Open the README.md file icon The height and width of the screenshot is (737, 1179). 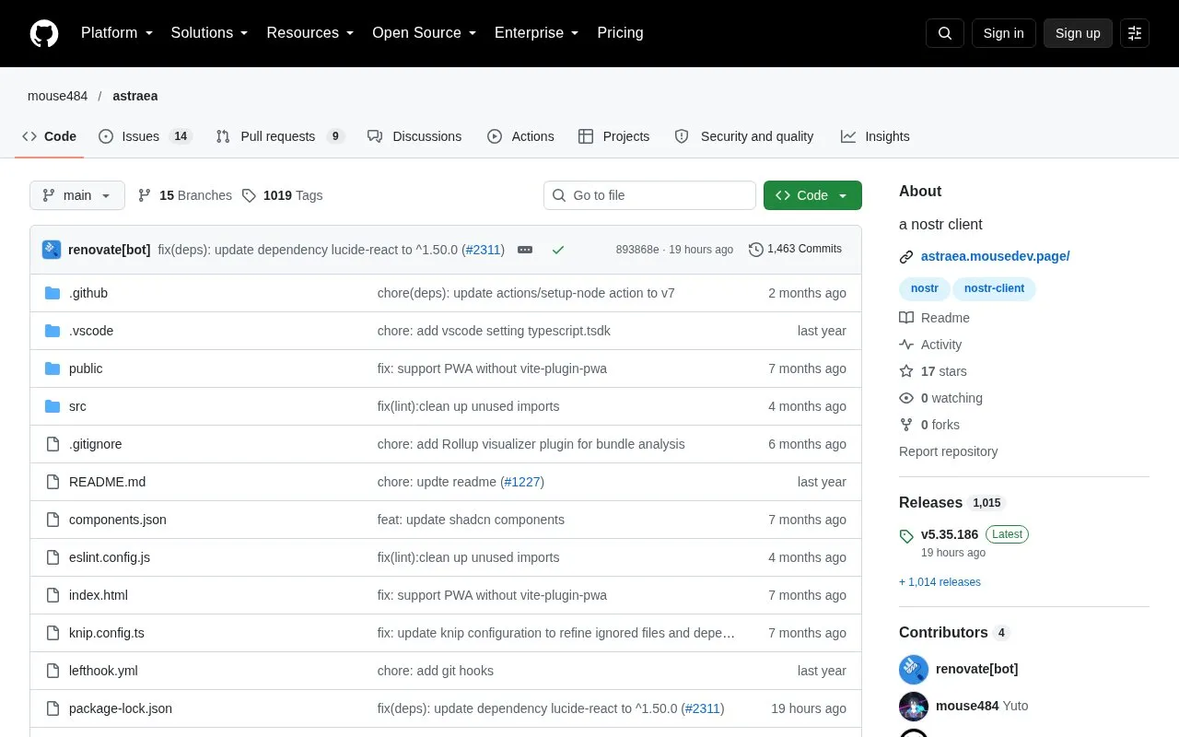click(53, 482)
